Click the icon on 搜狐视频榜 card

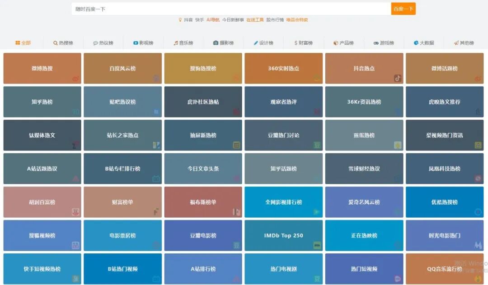point(75,245)
